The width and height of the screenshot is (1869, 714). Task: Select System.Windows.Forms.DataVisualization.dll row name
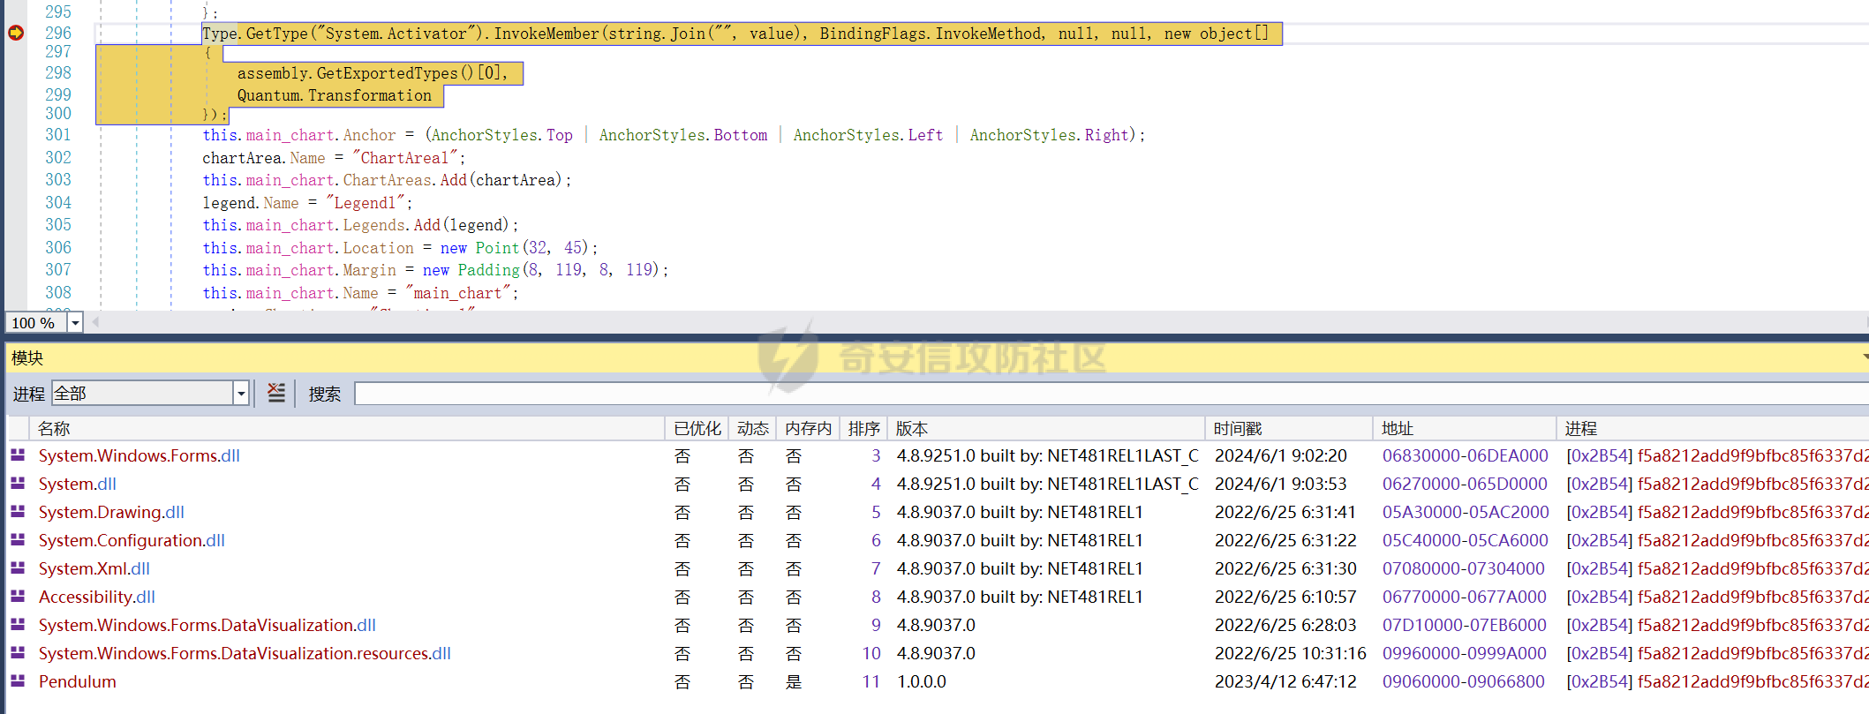point(207,625)
